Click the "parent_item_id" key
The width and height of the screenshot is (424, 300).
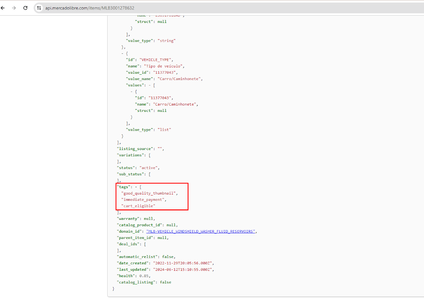click(135, 238)
